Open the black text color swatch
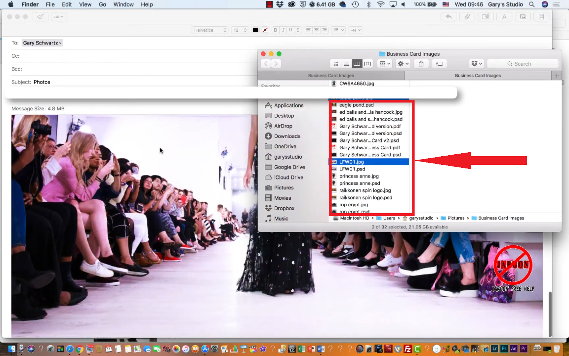 tap(255, 30)
